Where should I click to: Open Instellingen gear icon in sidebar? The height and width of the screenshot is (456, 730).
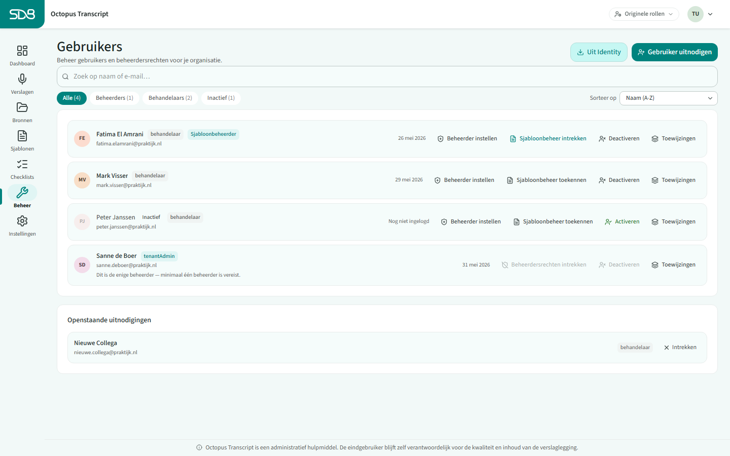click(22, 221)
